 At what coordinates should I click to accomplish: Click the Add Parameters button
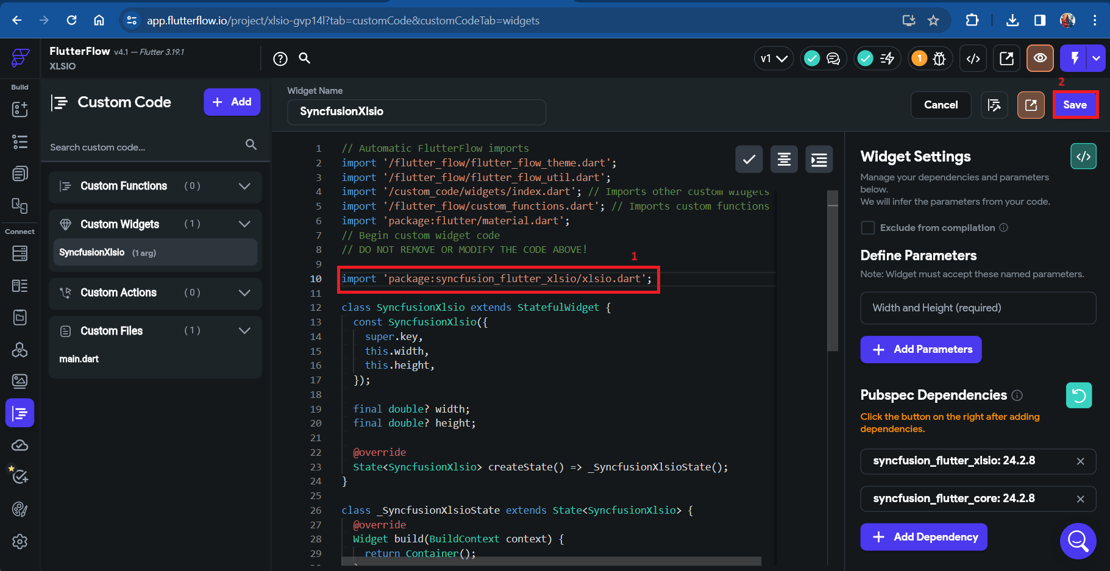[x=920, y=349]
